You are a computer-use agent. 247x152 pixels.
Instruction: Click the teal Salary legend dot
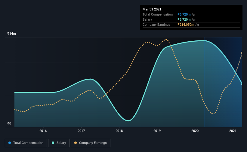pyautogui.click(x=53, y=143)
